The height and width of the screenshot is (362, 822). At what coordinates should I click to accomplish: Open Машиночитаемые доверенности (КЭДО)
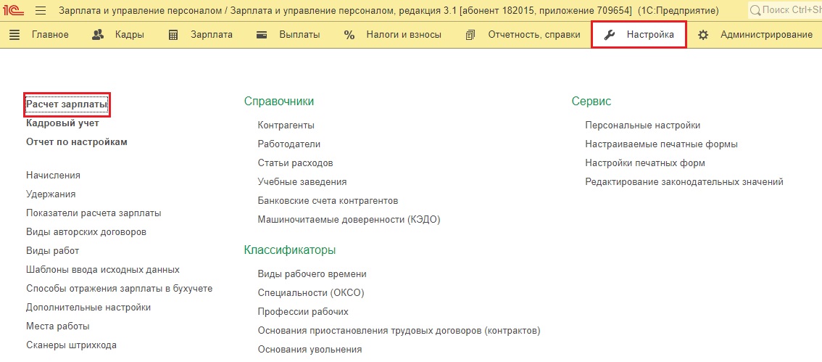point(349,220)
